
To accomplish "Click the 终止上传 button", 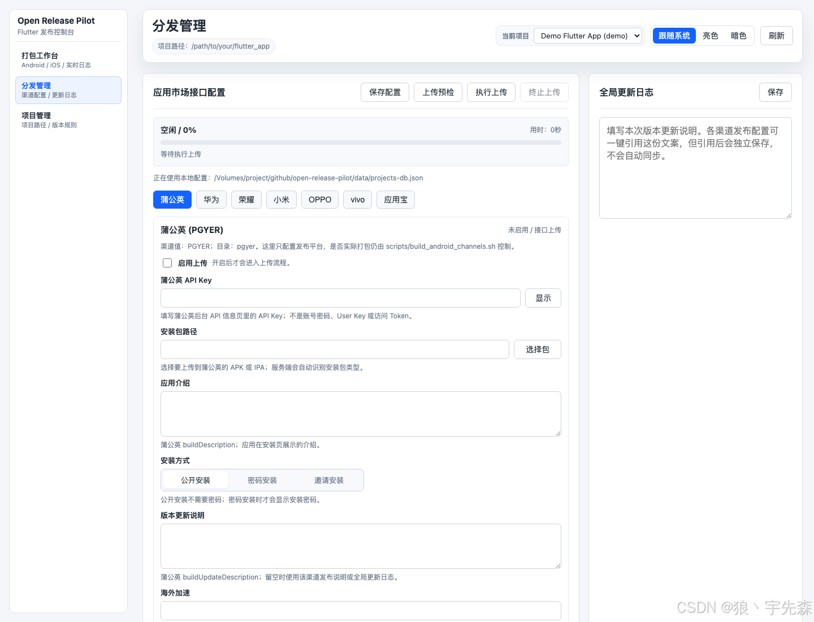I will click(x=544, y=92).
